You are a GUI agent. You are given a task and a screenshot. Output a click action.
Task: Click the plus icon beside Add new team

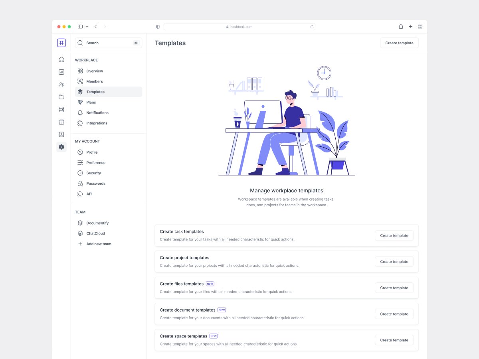(x=80, y=244)
